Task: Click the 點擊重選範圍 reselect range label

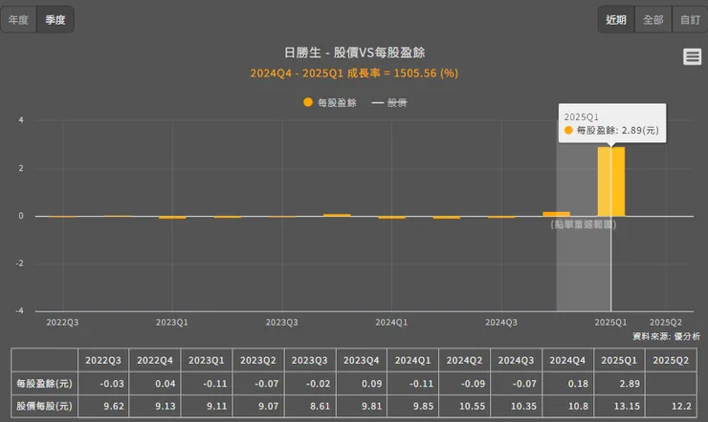Action: (584, 224)
